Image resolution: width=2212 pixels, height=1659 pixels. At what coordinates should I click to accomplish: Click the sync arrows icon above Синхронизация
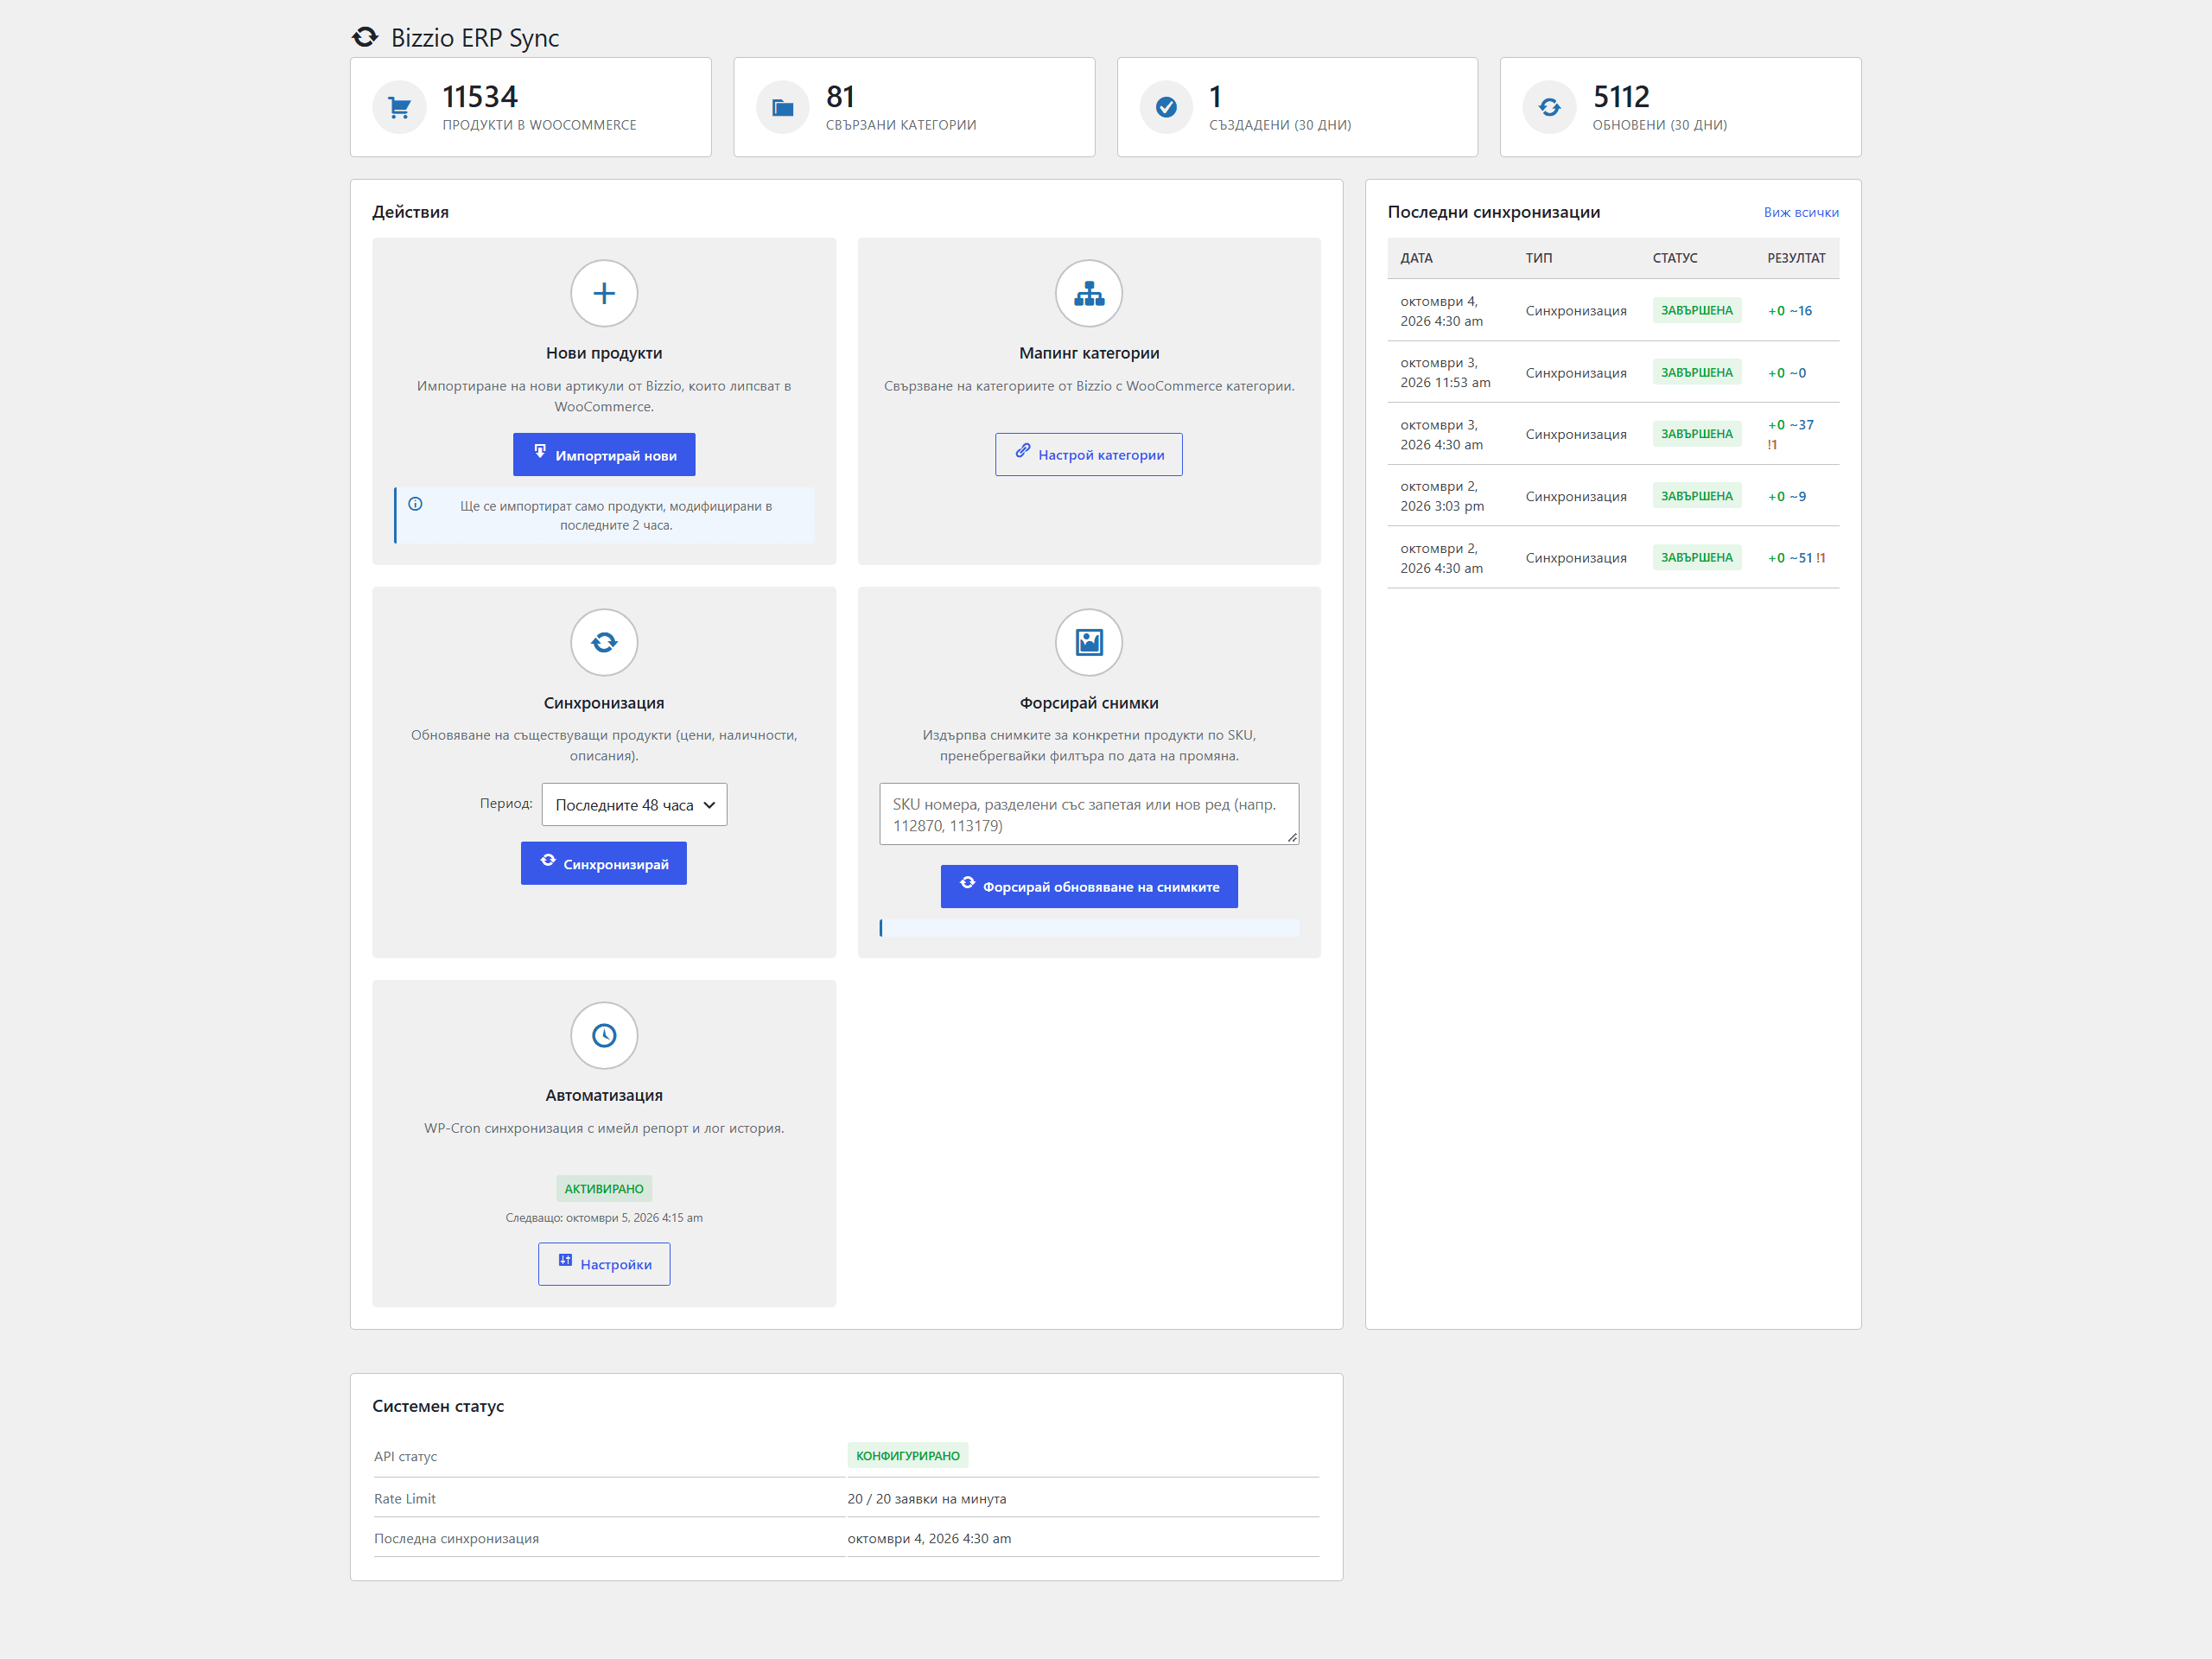[604, 642]
